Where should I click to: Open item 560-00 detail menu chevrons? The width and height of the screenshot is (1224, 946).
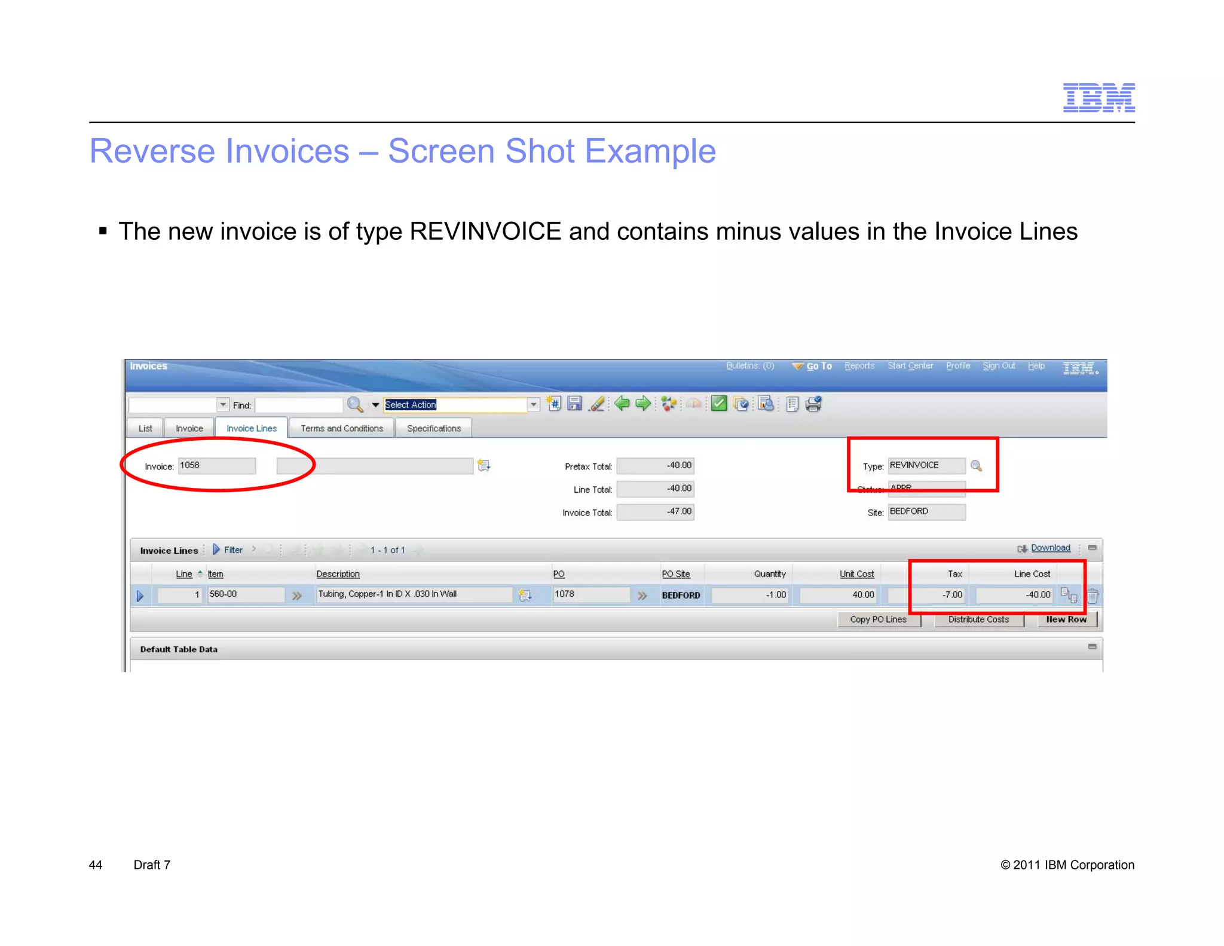(x=296, y=596)
